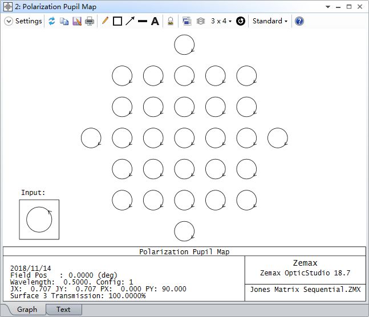Open help with the question mark icon
This screenshot has height=317, width=369.
coord(299,21)
